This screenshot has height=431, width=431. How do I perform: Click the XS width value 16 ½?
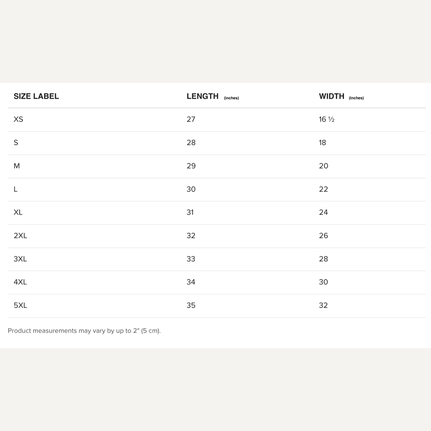point(327,119)
